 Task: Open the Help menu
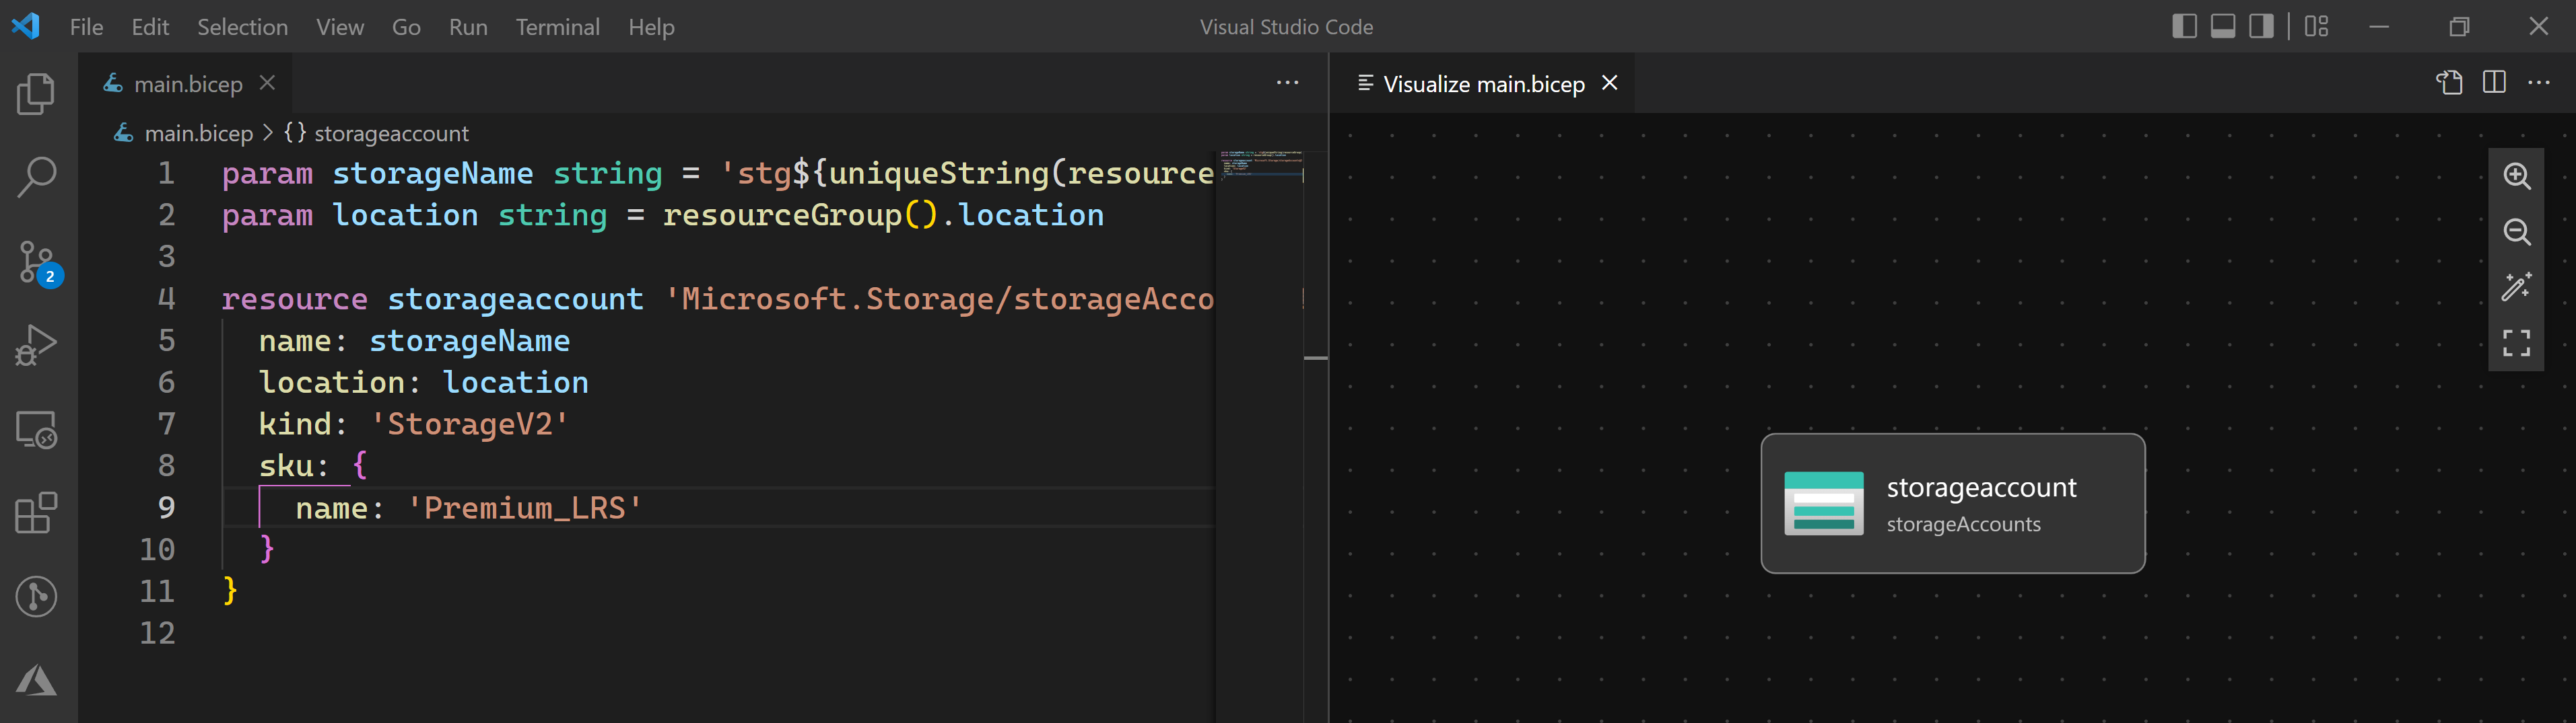coord(651,27)
